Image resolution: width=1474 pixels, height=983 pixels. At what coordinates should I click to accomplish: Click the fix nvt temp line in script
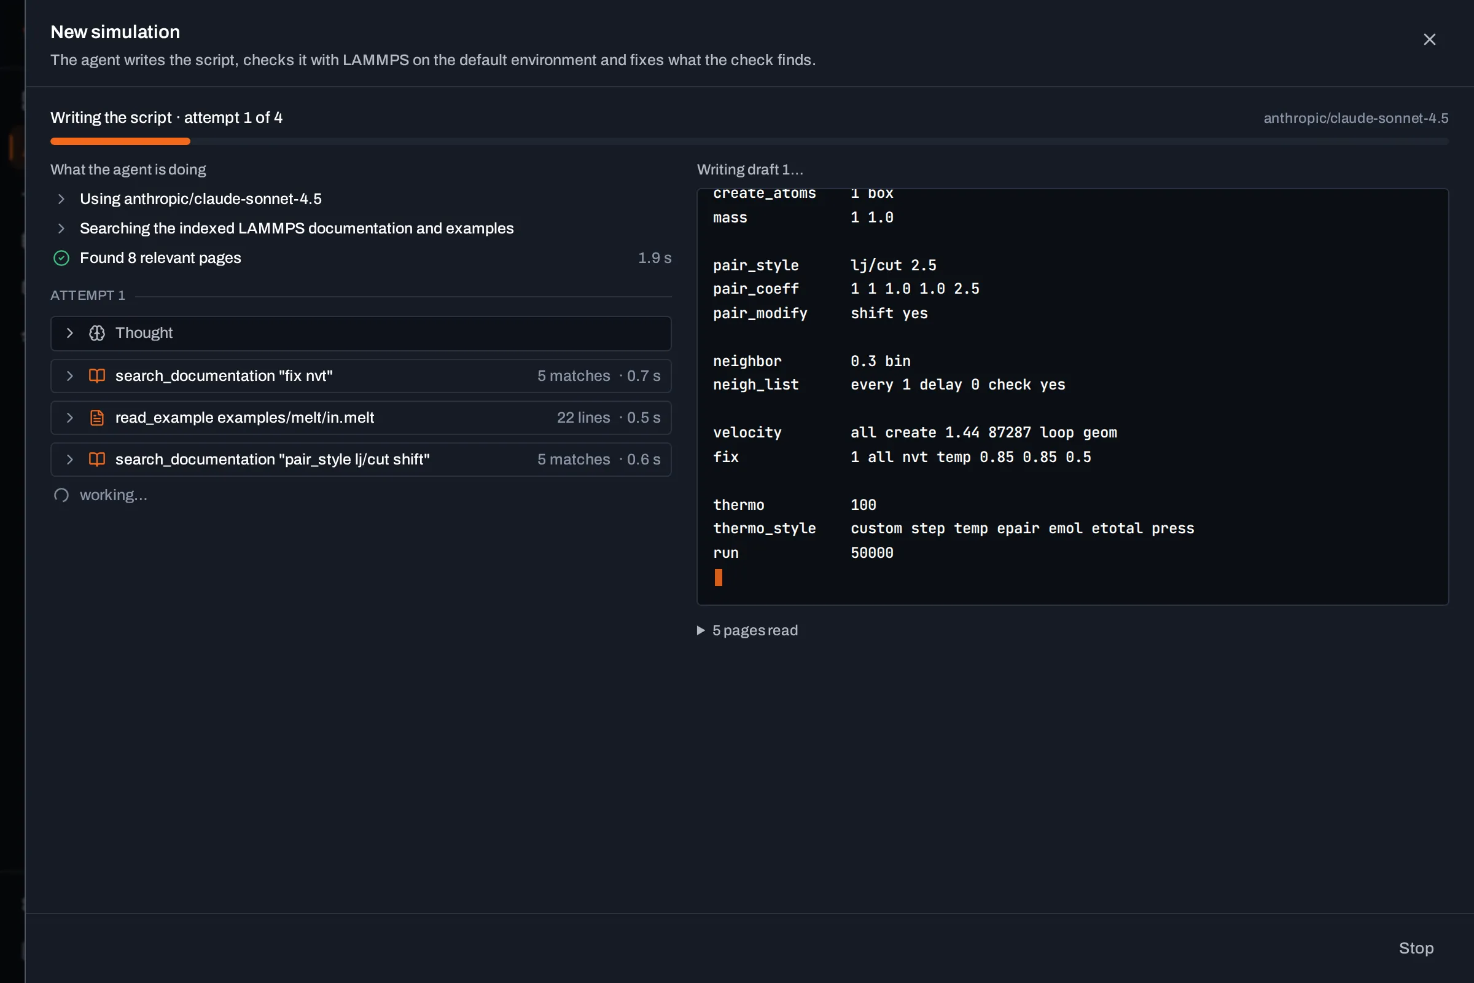coord(902,457)
